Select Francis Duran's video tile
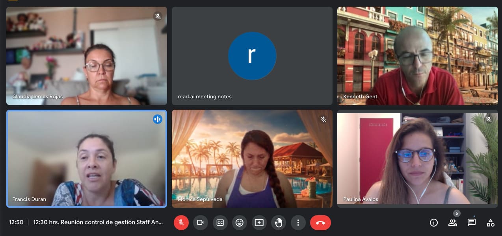 point(87,159)
